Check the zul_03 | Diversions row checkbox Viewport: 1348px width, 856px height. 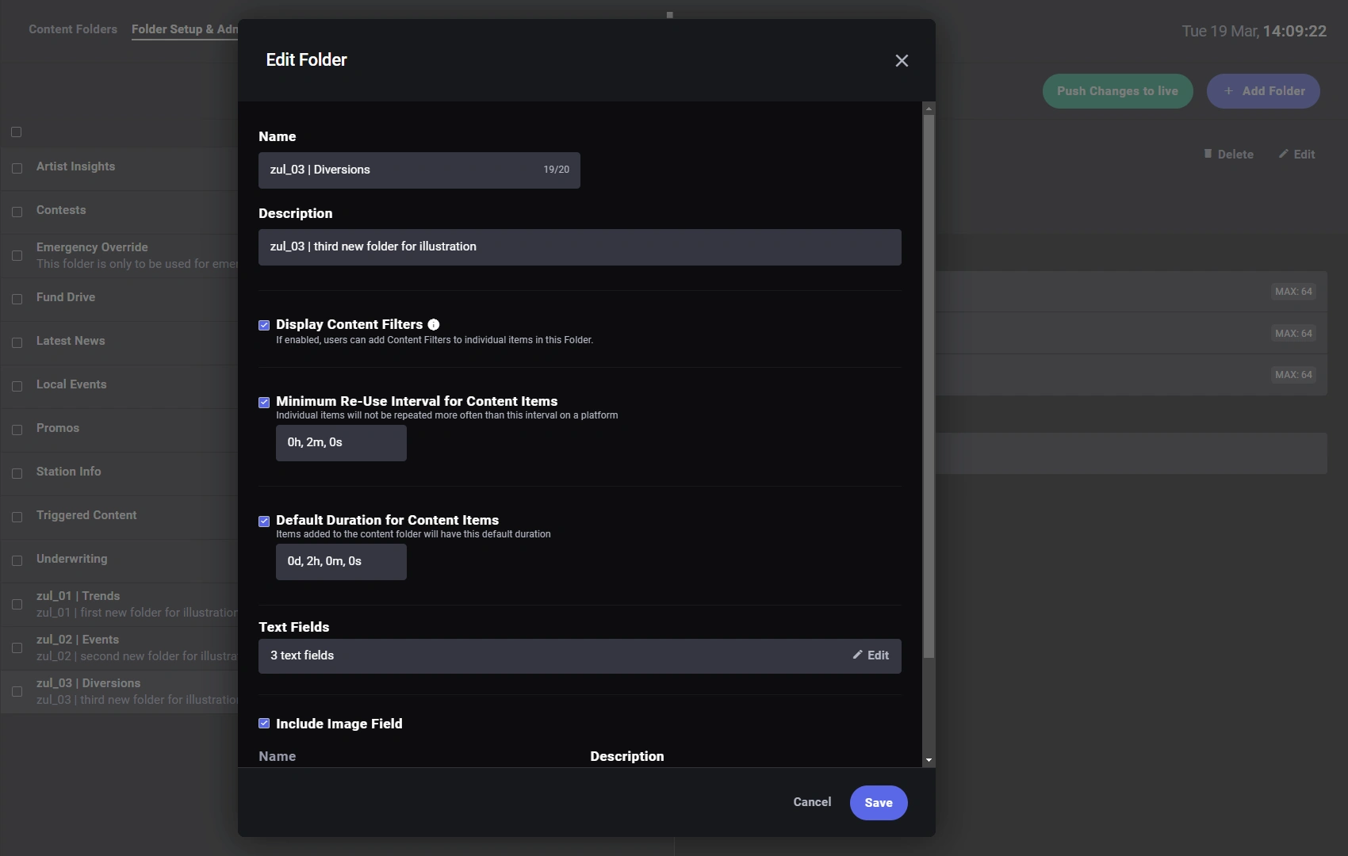pyautogui.click(x=17, y=691)
